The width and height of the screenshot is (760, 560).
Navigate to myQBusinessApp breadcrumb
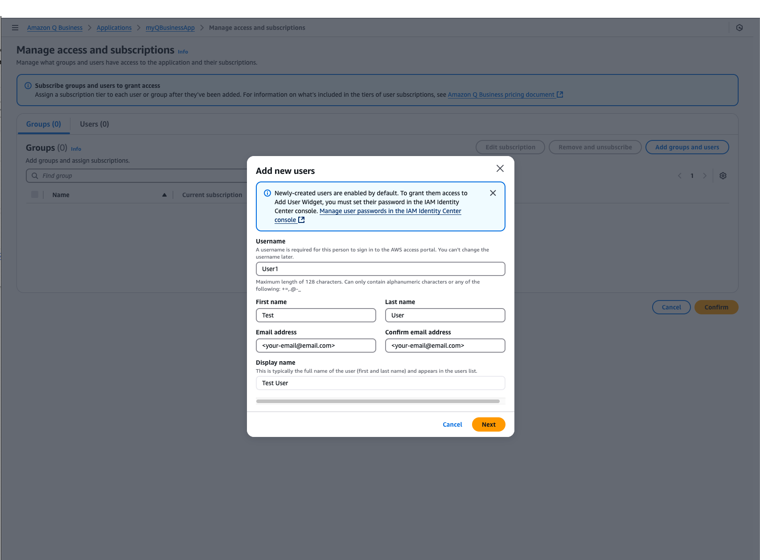click(x=170, y=28)
